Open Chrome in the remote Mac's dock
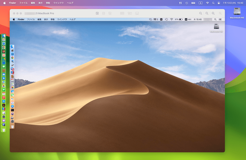The image size is (246, 160). [12, 58]
